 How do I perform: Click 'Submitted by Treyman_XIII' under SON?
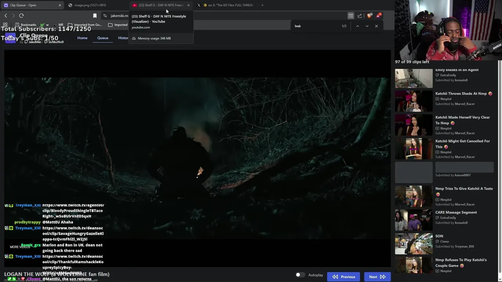coord(455,246)
